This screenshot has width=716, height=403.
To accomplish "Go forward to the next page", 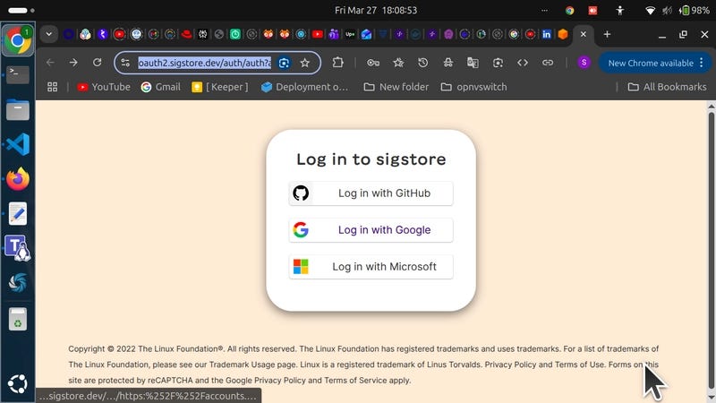I will [x=73, y=63].
